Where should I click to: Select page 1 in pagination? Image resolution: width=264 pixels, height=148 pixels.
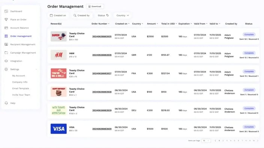(x=219, y=141)
